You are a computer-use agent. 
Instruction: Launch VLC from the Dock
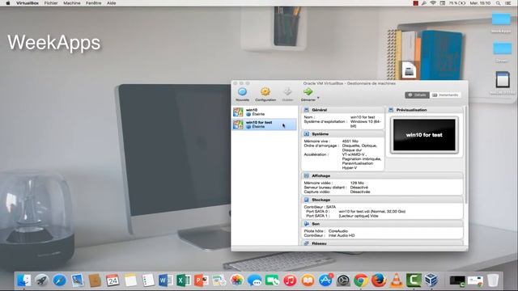(396, 280)
